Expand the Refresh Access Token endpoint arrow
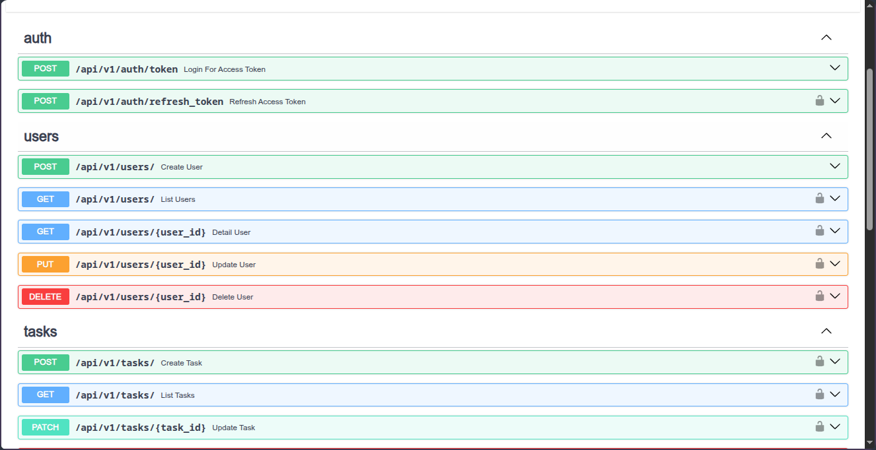The image size is (876, 450). 835,101
